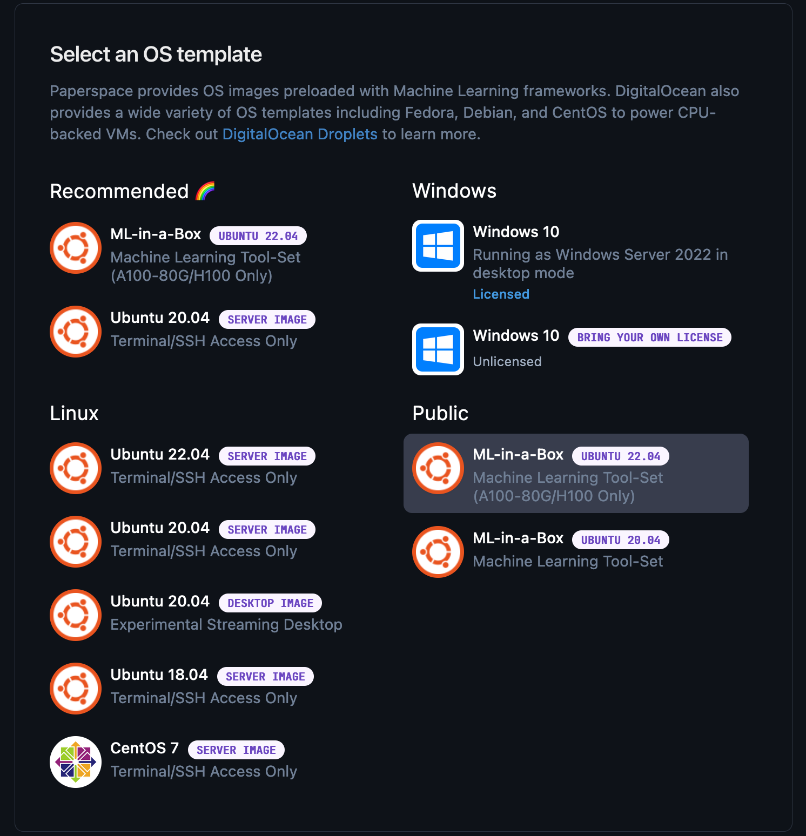This screenshot has height=836, width=806.
Task: Click the Bring Your Own License badge
Action: pos(650,338)
